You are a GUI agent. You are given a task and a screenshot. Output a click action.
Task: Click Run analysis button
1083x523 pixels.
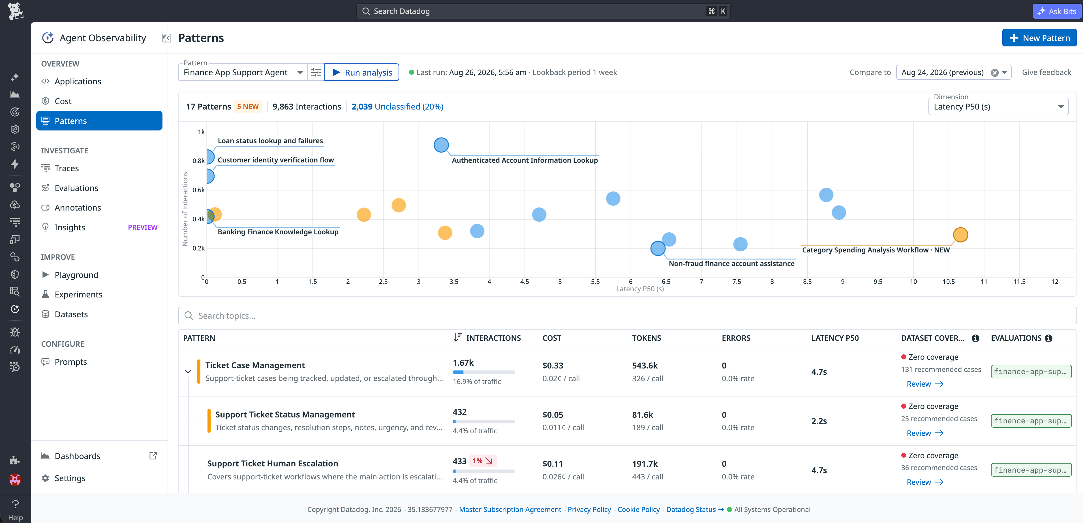coord(361,72)
